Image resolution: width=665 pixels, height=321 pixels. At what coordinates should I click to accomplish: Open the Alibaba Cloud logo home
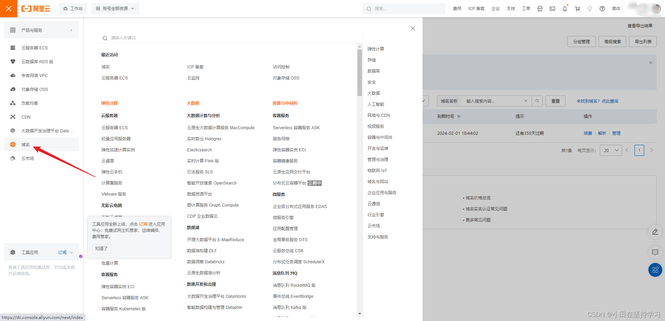click(x=36, y=9)
